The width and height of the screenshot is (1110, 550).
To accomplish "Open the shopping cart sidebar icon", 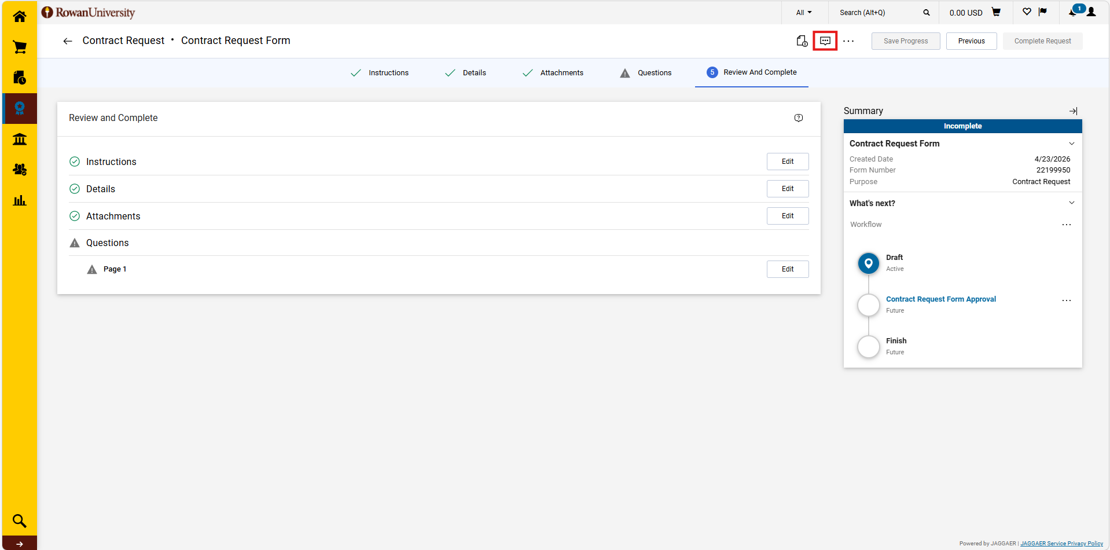I will (20, 47).
